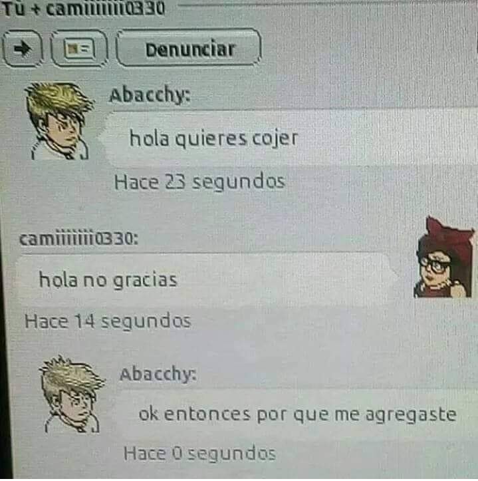Viewport: 478px width, 481px height.
Task: Click the 'Hace 0 segundos' timestamp
Action: 199,454
